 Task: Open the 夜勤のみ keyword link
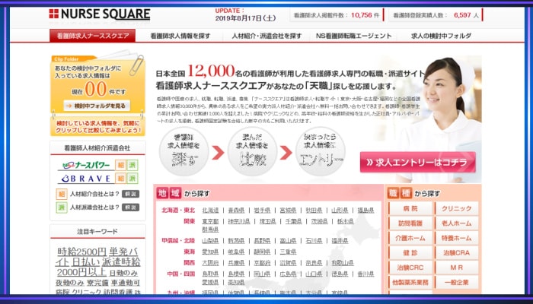pyautogui.click(x=70, y=283)
